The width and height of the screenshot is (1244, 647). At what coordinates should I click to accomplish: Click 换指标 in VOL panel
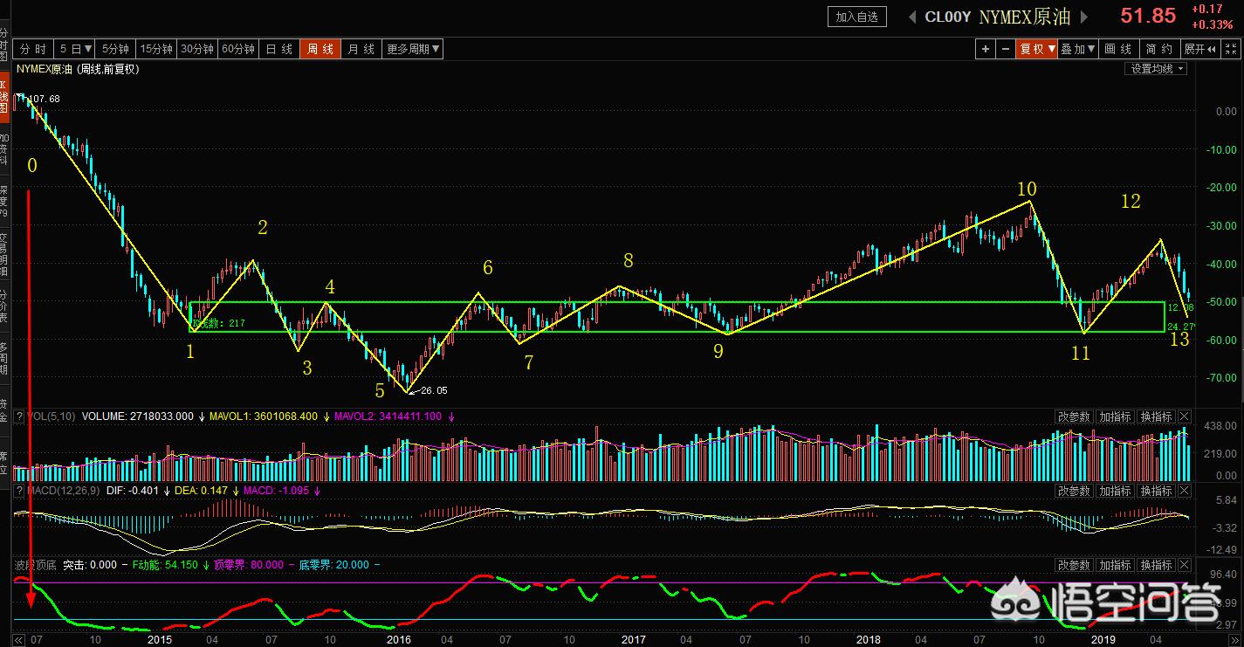[1156, 417]
